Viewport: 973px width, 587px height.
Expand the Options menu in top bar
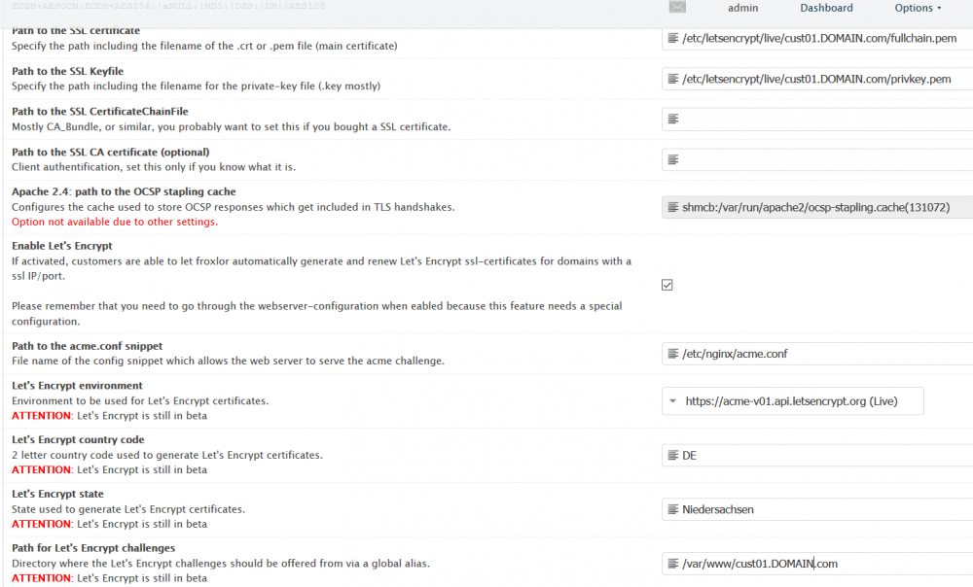pyautogui.click(x=918, y=8)
